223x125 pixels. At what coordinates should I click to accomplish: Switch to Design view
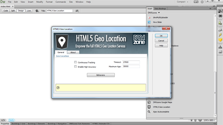21,11
